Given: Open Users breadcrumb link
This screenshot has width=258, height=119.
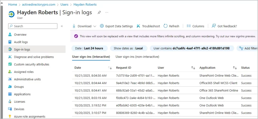Looking at the screenshot, I should click(64, 5).
